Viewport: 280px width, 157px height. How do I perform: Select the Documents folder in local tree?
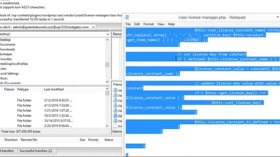tap(8, 44)
